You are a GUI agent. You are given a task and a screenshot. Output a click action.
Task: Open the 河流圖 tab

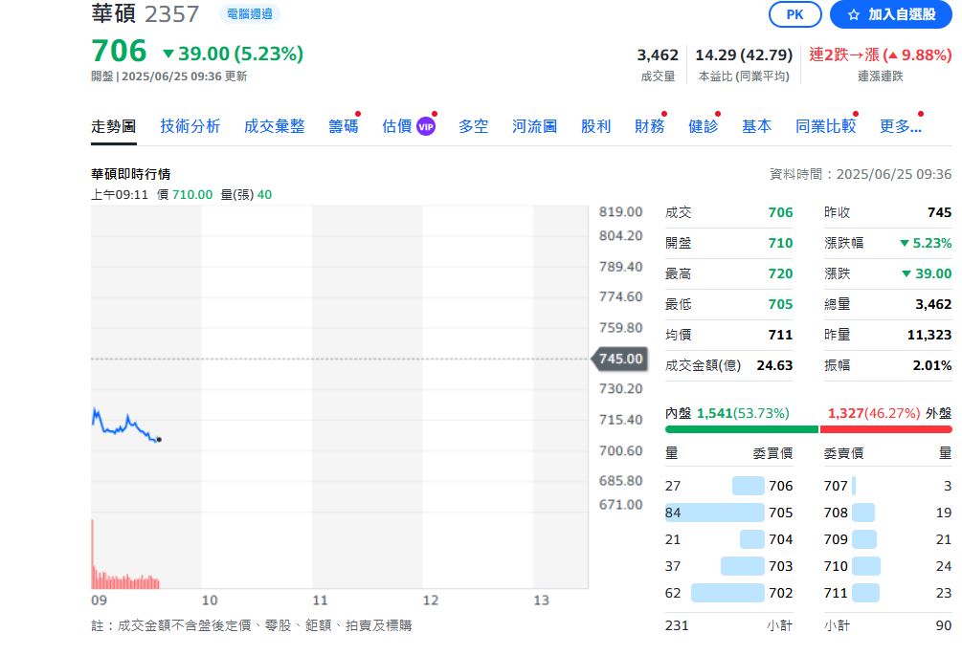[x=535, y=126]
